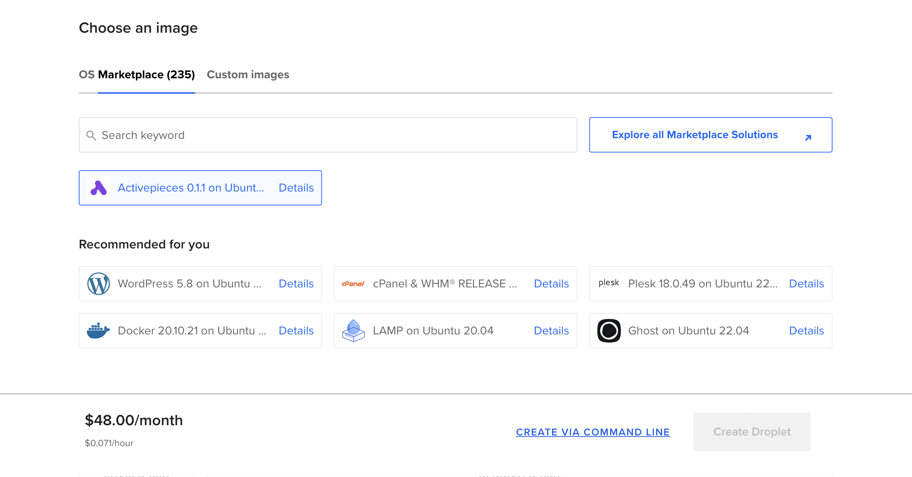Image resolution: width=912 pixels, height=477 pixels.
Task: Click the Ghost circular logo icon
Action: tap(609, 331)
